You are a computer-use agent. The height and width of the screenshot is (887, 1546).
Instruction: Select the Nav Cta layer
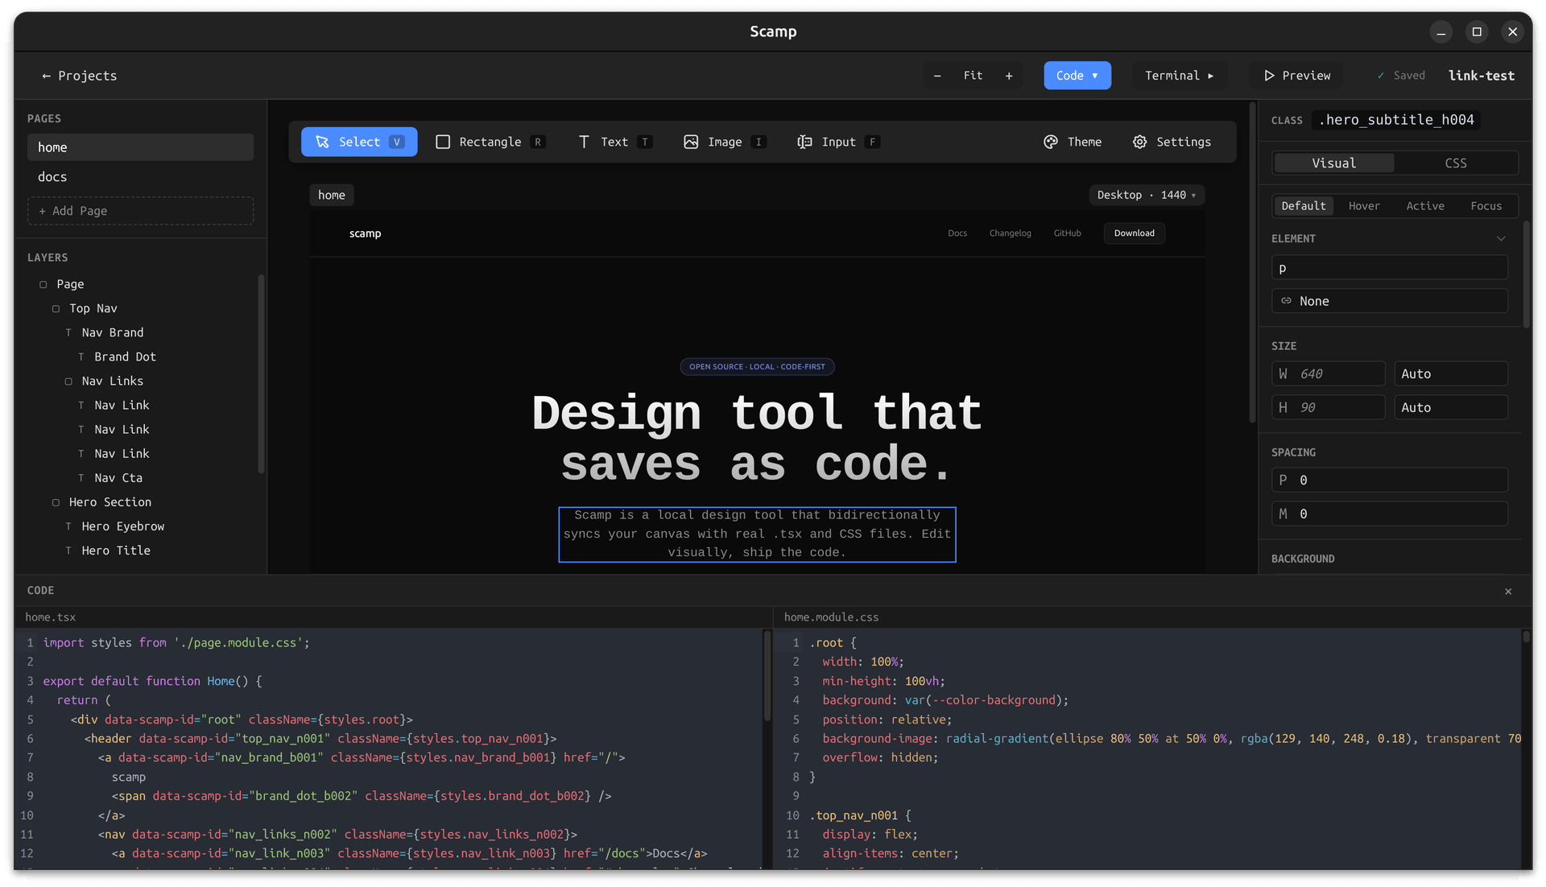click(118, 478)
